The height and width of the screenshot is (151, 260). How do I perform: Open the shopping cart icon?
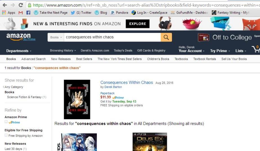click(x=256, y=49)
